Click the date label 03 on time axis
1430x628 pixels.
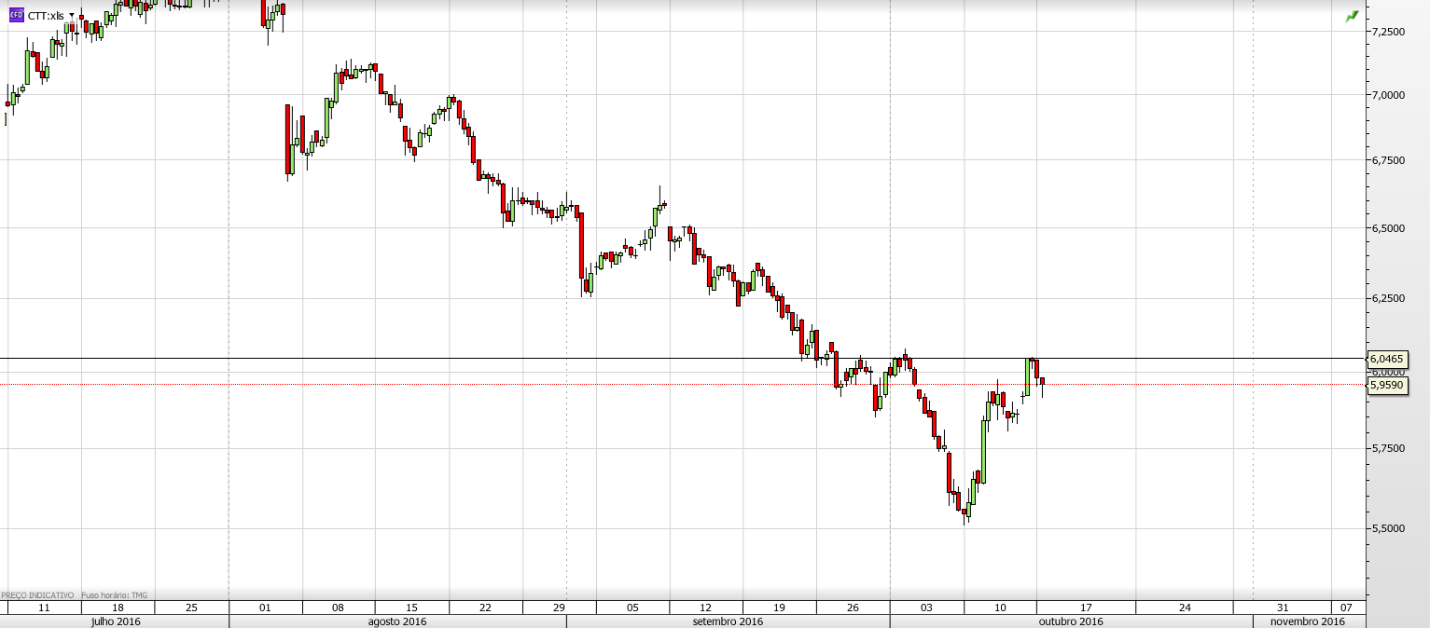[x=926, y=608]
